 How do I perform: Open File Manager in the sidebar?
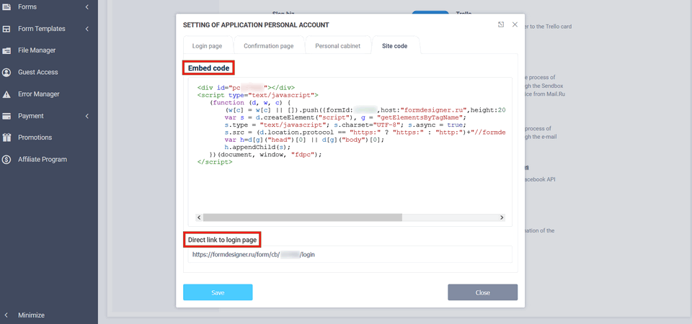coord(37,50)
